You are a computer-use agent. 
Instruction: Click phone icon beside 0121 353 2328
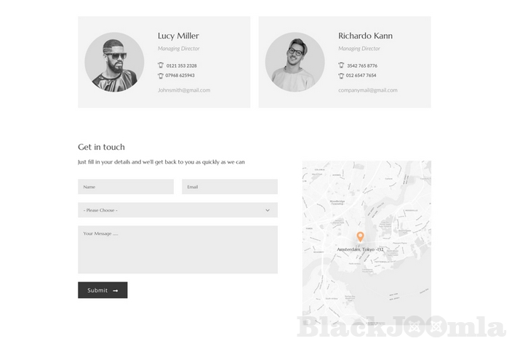161,65
